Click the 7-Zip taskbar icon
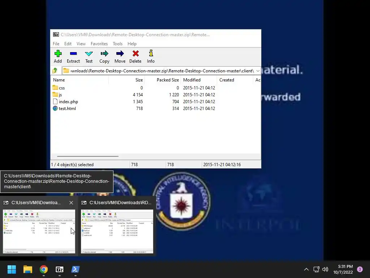Screen dimensions: 370x278 click(x=60, y=269)
